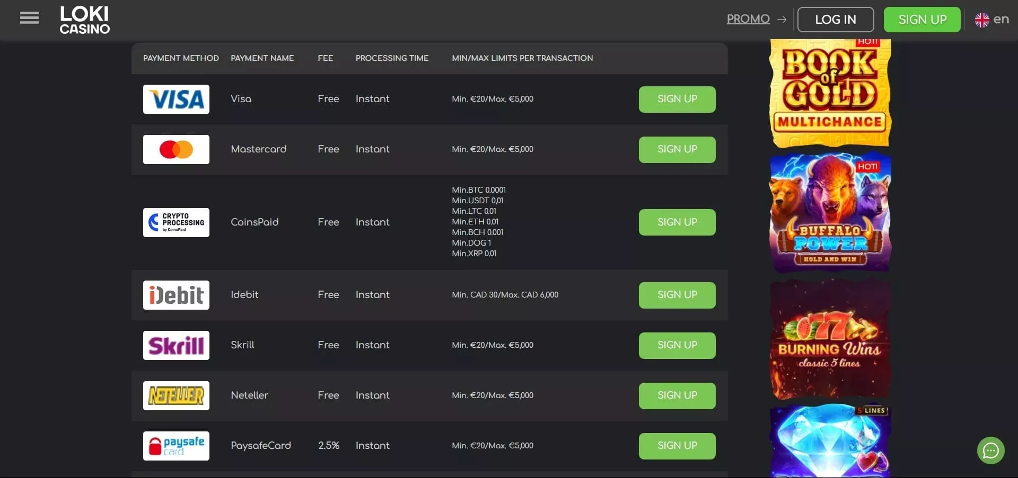Image resolution: width=1018 pixels, height=478 pixels.
Task: Click the CoinsPaid crypto processing logo
Action: (176, 222)
